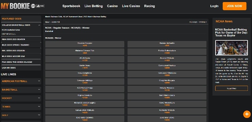Image resolution: width=252 pixels, height=122 pixels.
Task: Click the NCAA News heading
Action: [x=224, y=21]
